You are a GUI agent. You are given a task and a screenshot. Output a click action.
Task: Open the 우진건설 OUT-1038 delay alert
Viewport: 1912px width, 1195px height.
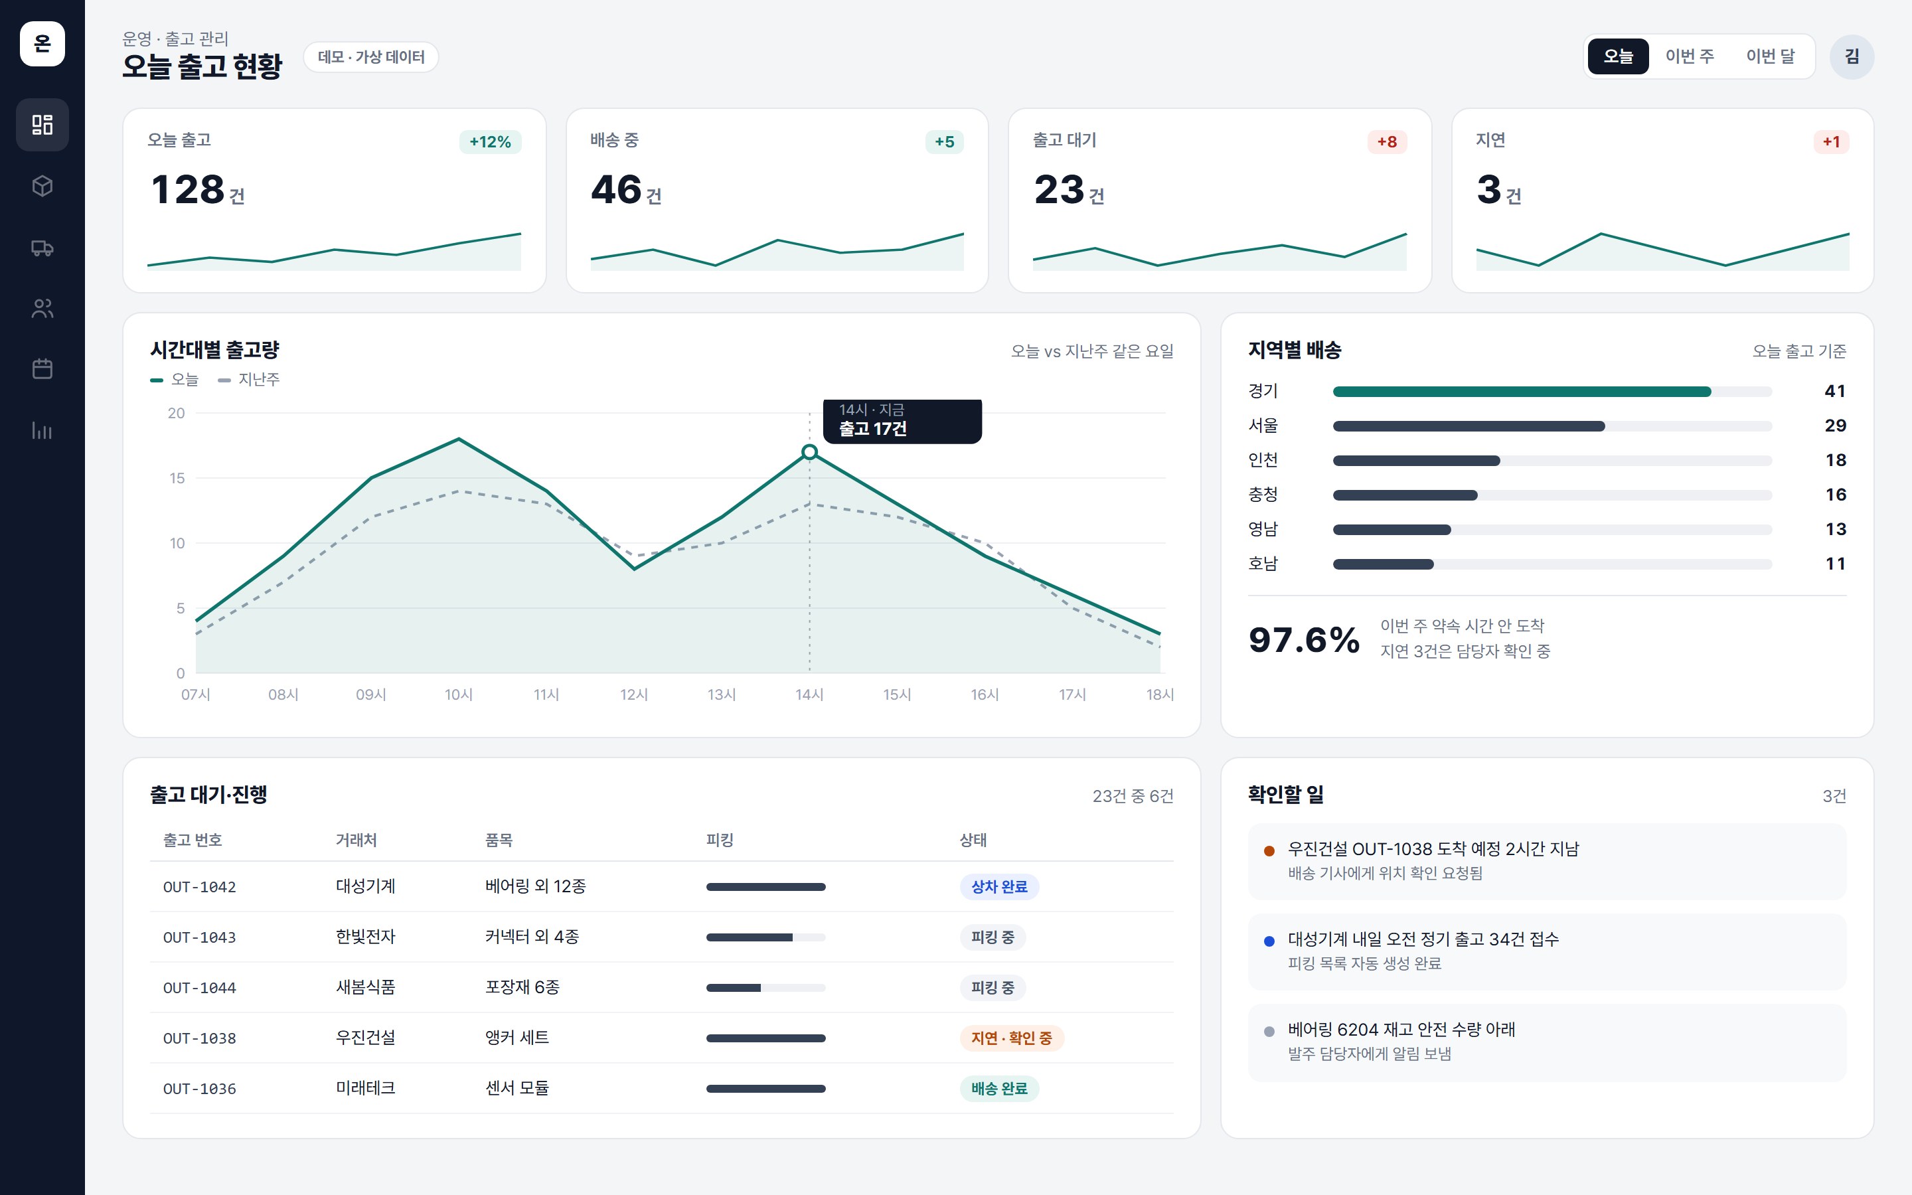(1546, 860)
